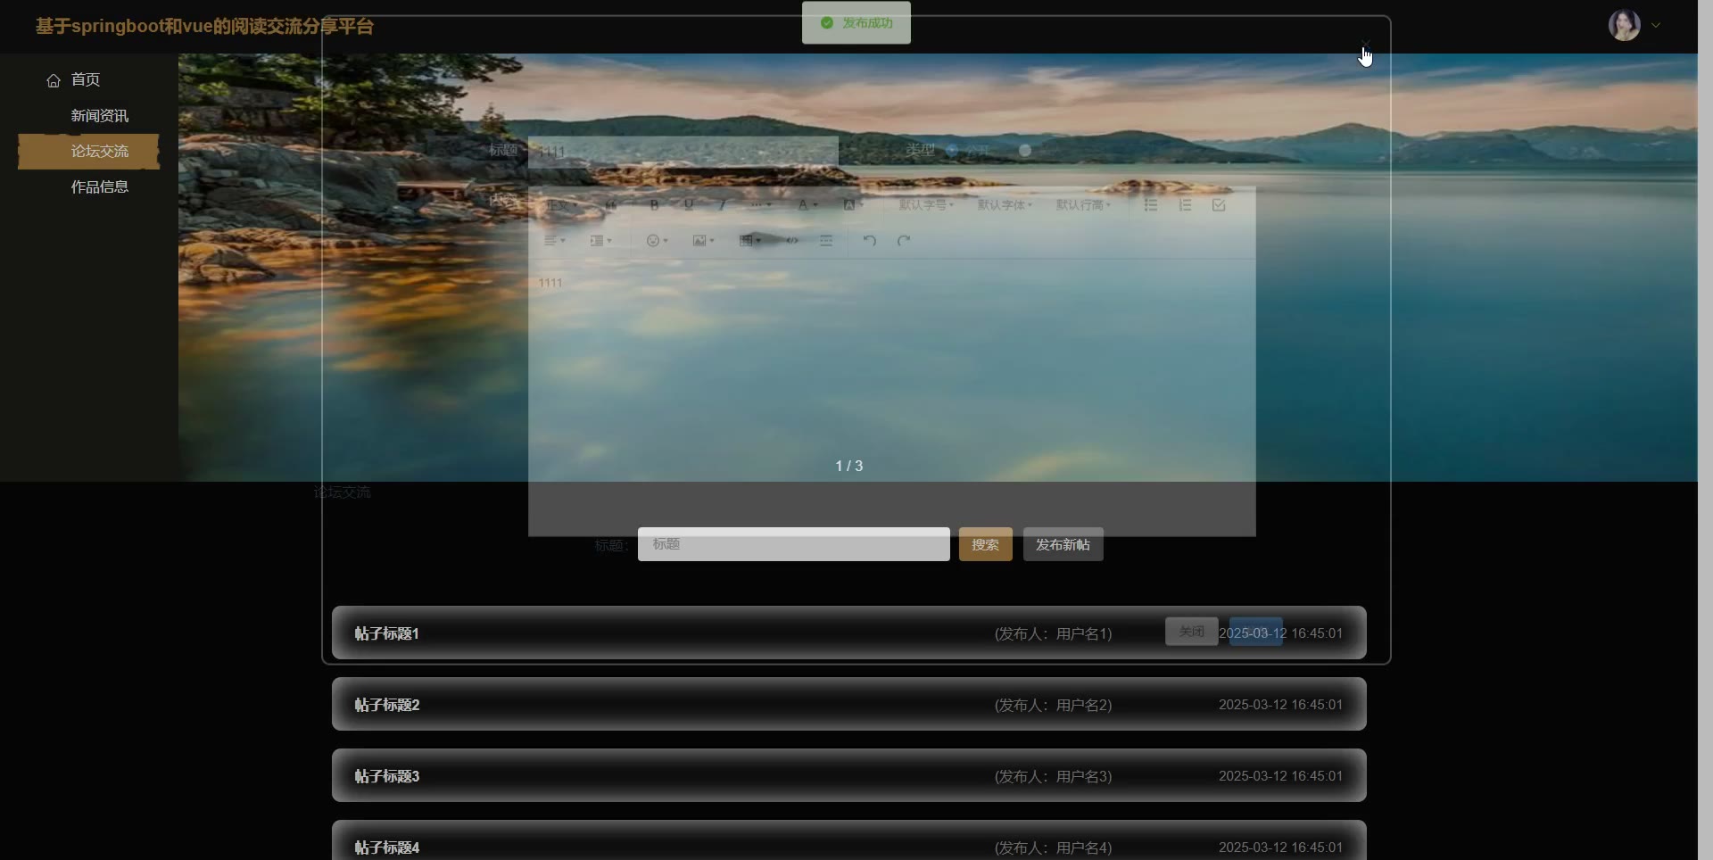1713x860 pixels.
Task: Click the redo arrow in the editor
Action: [x=903, y=241]
